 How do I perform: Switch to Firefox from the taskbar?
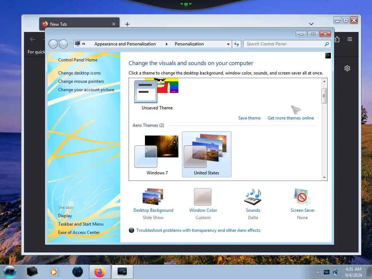100,272
